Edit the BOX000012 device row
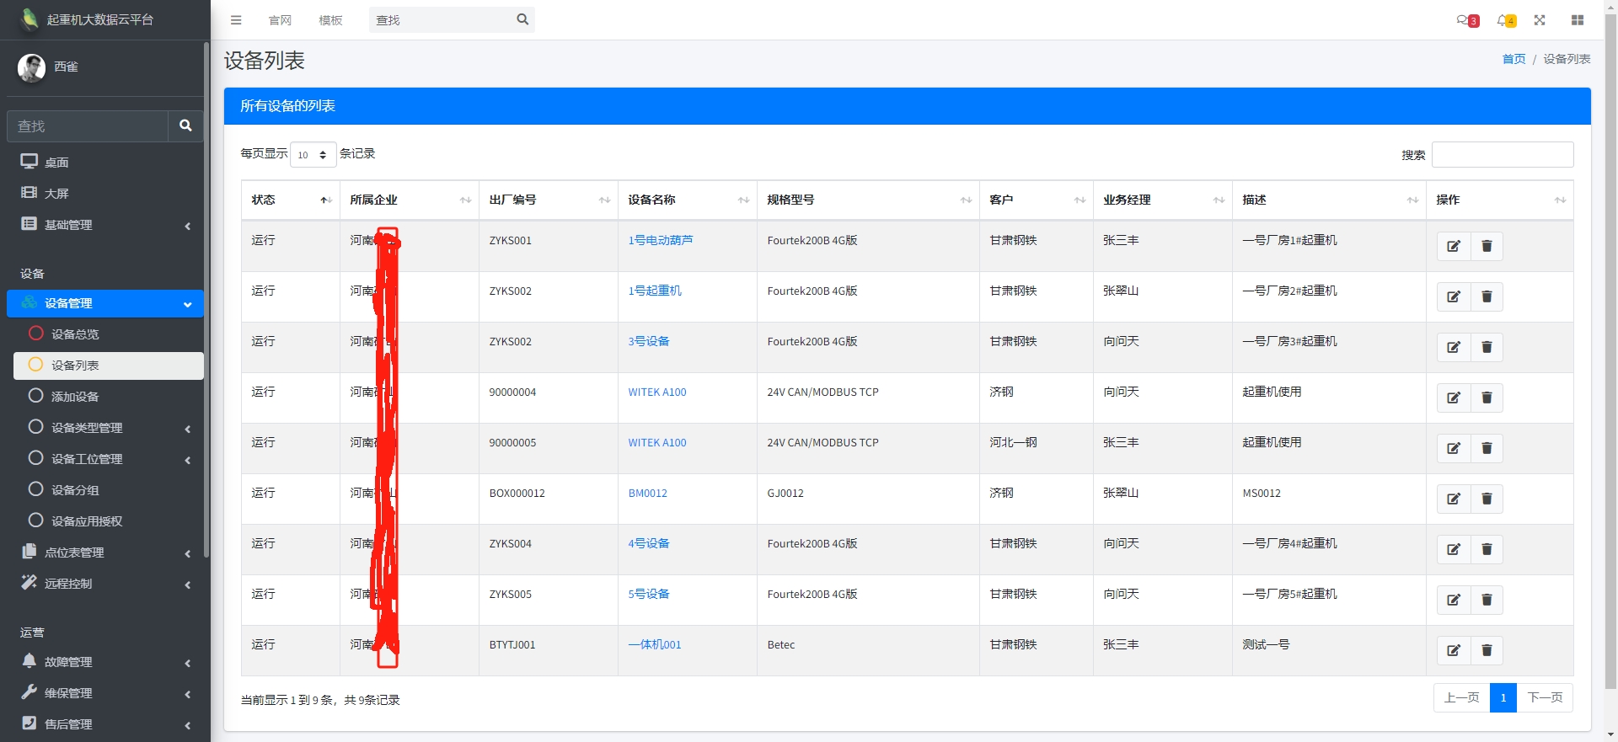The width and height of the screenshot is (1618, 742). pos(1454,499)
